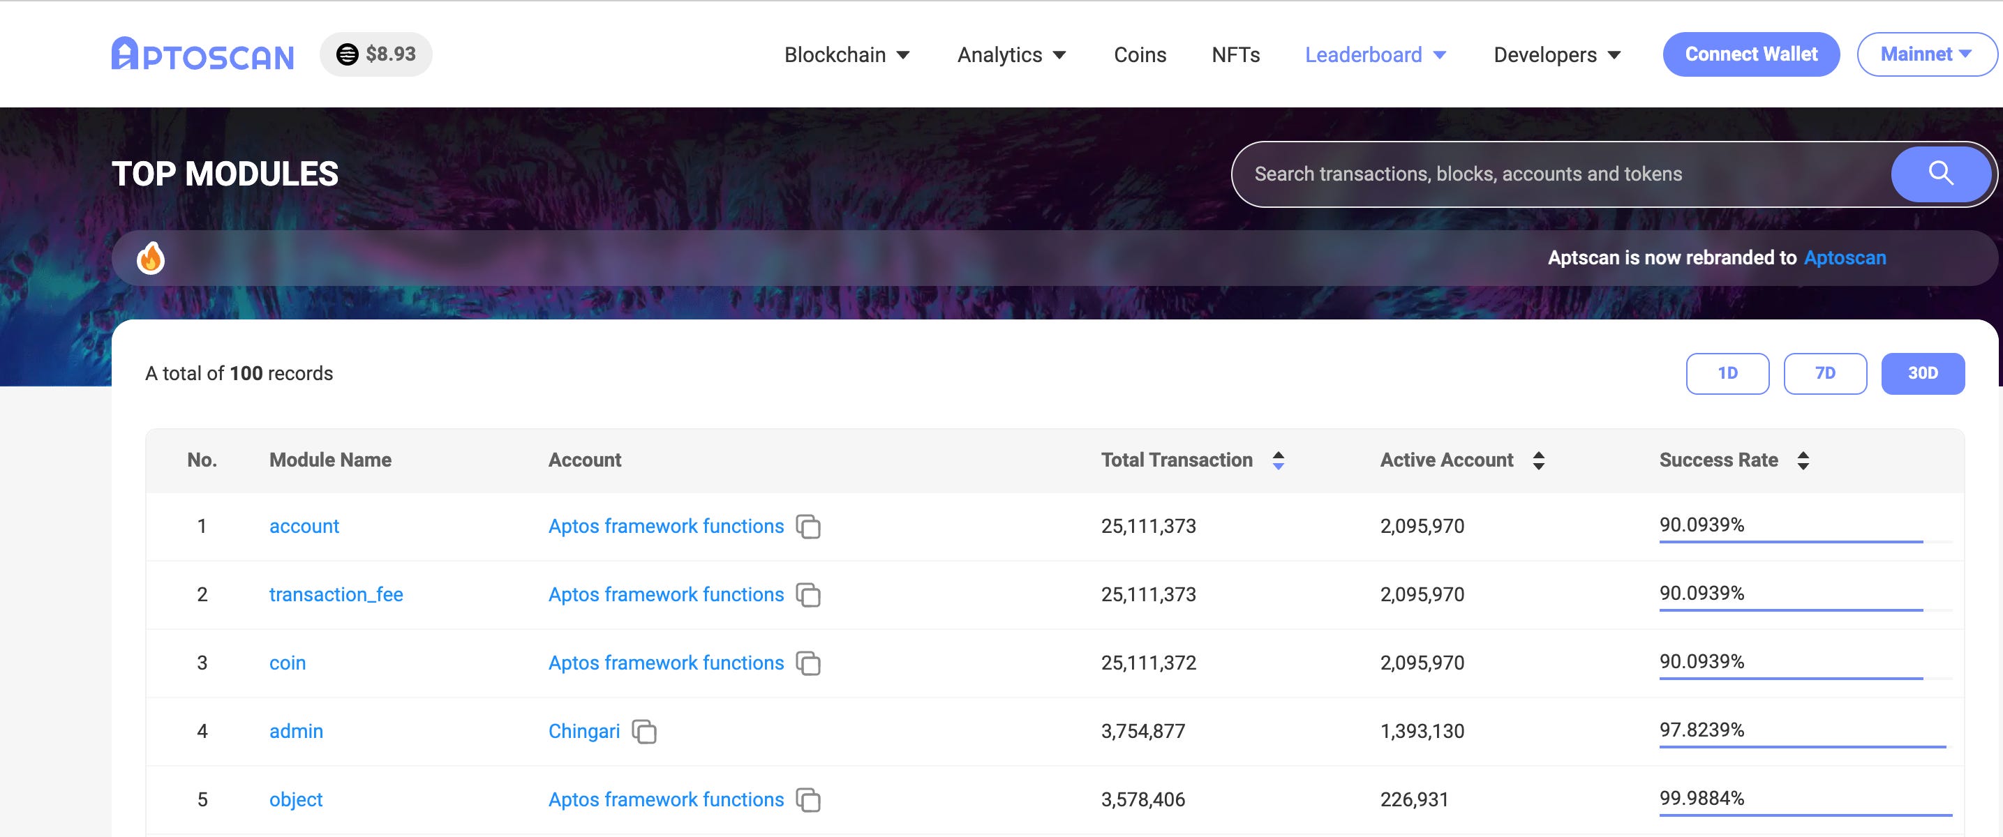Select the 30D time range
Image resolution: width=2003 pixels, height=837 pixels.
click(x=1923, y=374)
